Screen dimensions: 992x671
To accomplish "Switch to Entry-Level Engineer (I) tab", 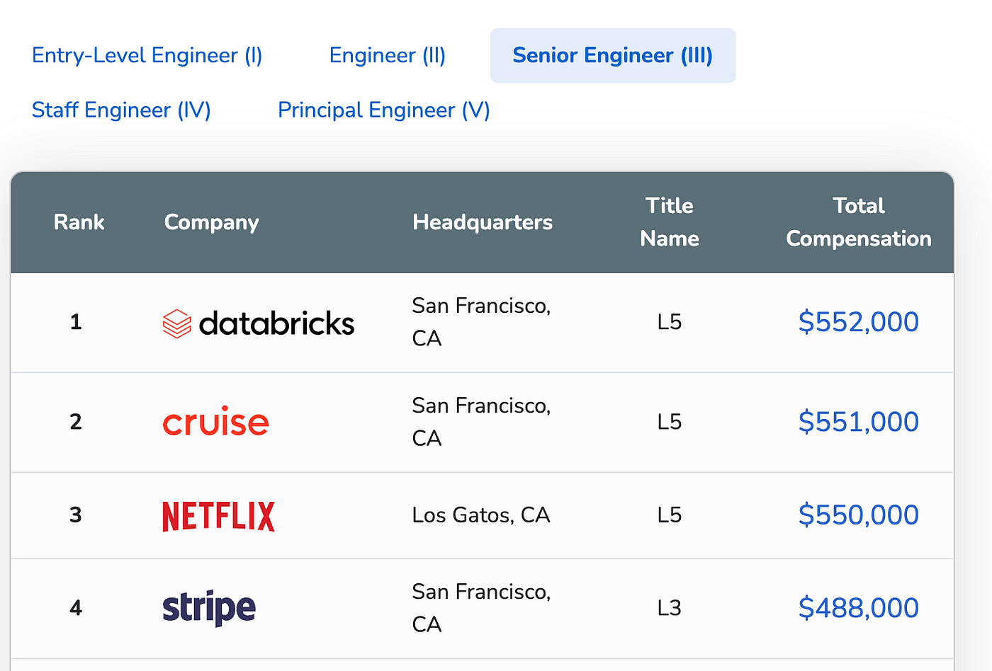I will pos(147,55).
